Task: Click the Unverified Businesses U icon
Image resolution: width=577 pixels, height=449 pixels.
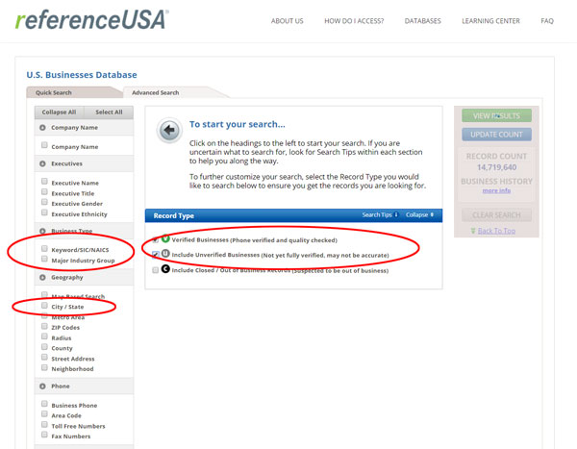Action: [165, 254]
